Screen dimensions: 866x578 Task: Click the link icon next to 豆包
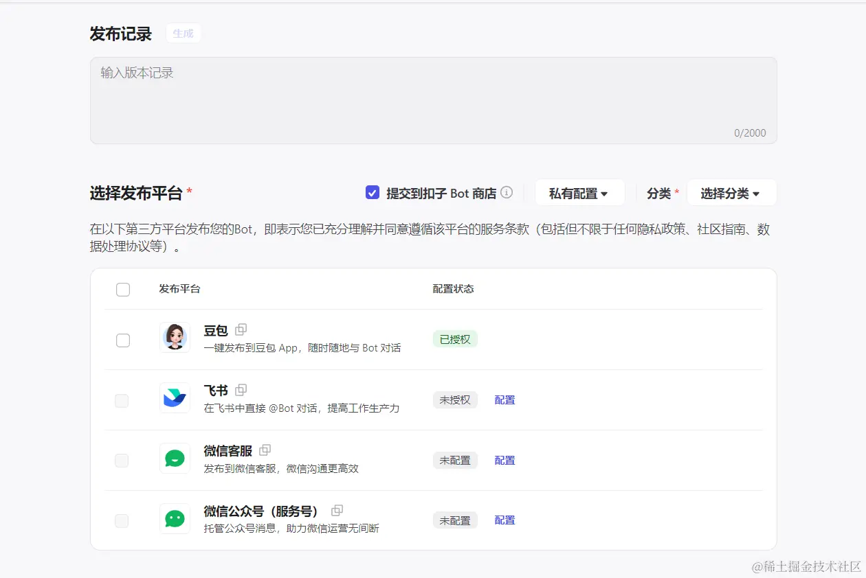pyautogui.click(x=241, y=330)
